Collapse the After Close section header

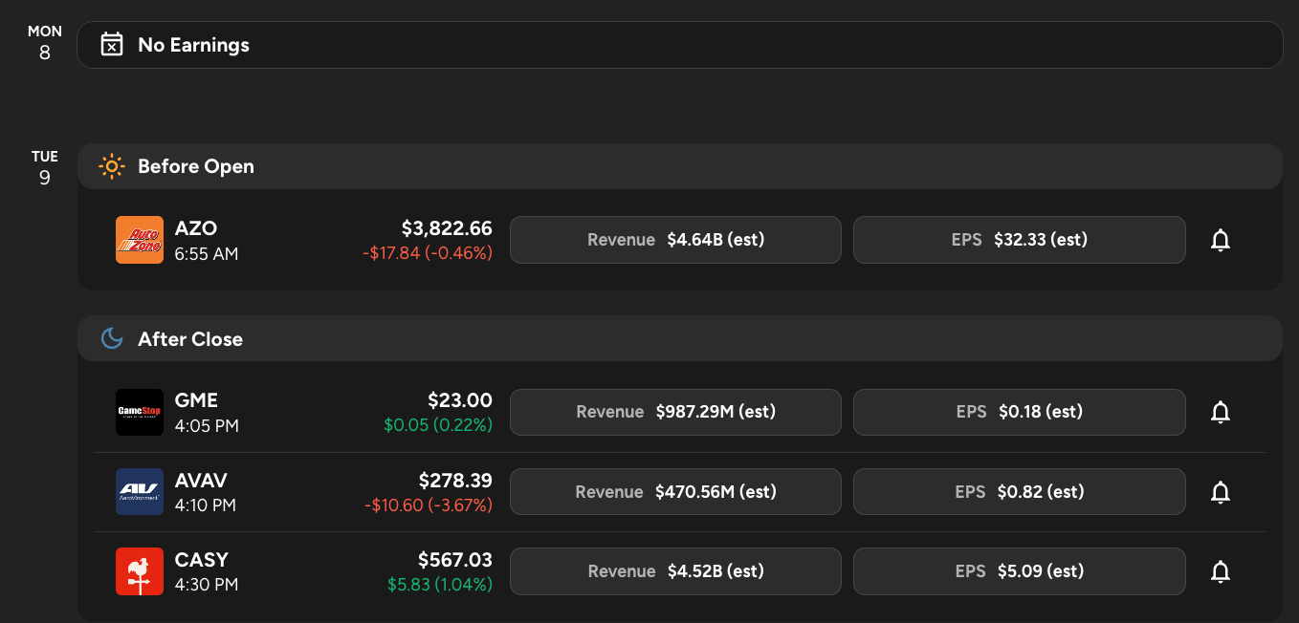(679, 339)
